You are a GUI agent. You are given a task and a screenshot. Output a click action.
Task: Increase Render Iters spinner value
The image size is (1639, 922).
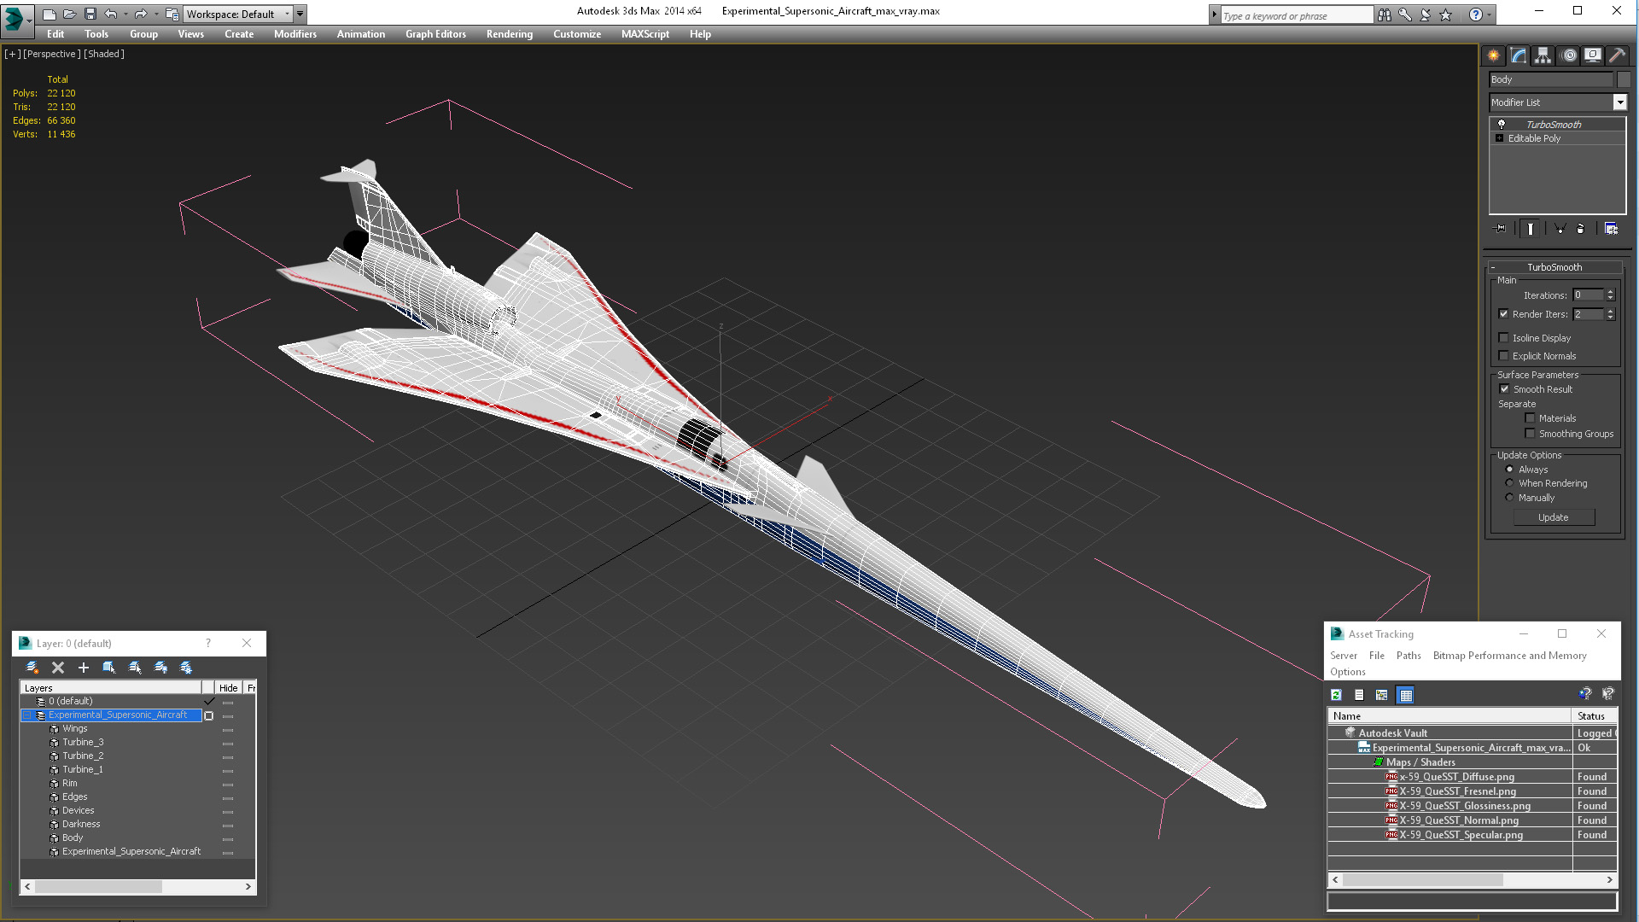pyautogui.click(x=1611, y=311)
